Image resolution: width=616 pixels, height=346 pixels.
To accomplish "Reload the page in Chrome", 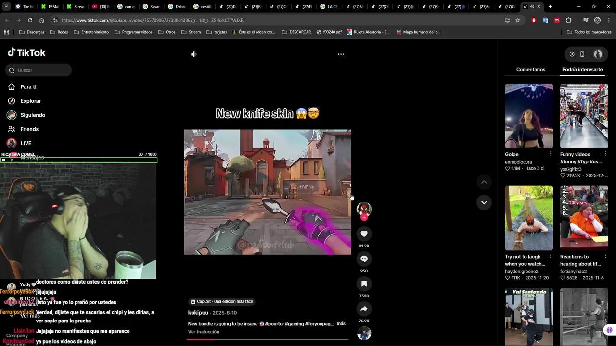I will tap(30, 20).
